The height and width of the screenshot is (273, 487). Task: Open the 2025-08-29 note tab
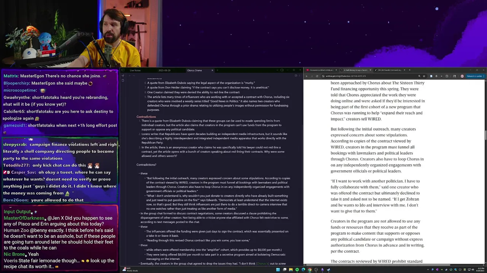click(164, 70)
